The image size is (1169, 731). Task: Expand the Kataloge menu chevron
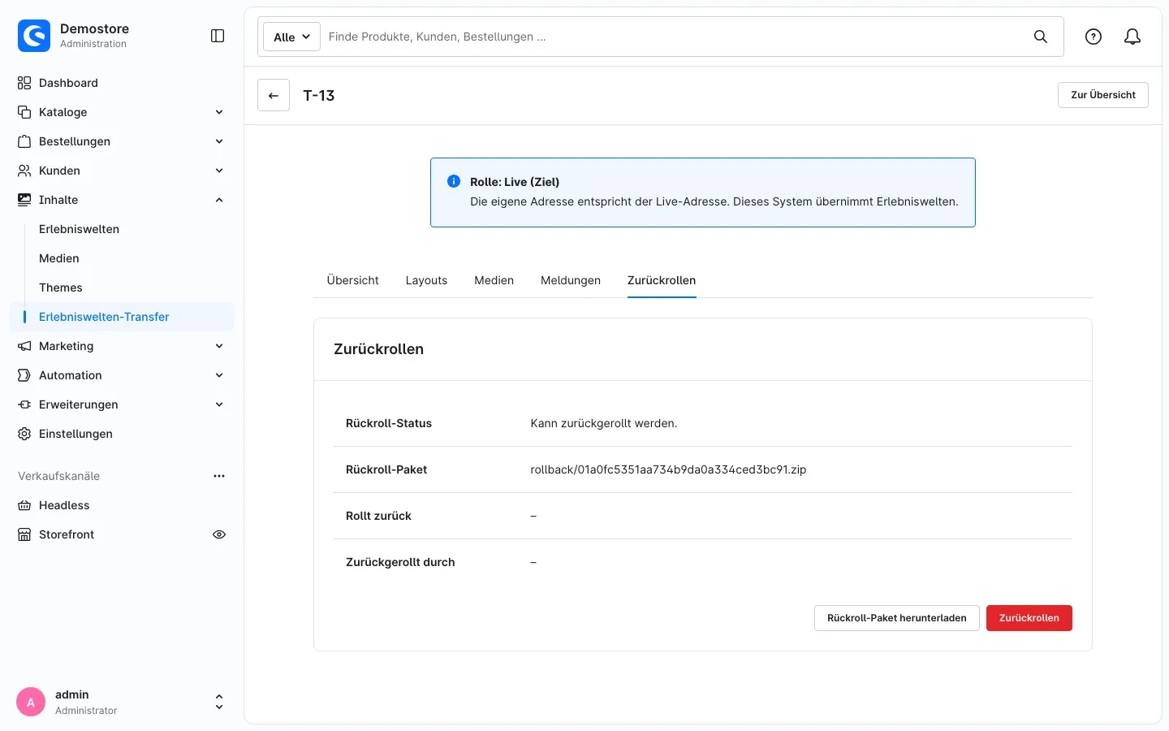(219, 112)
